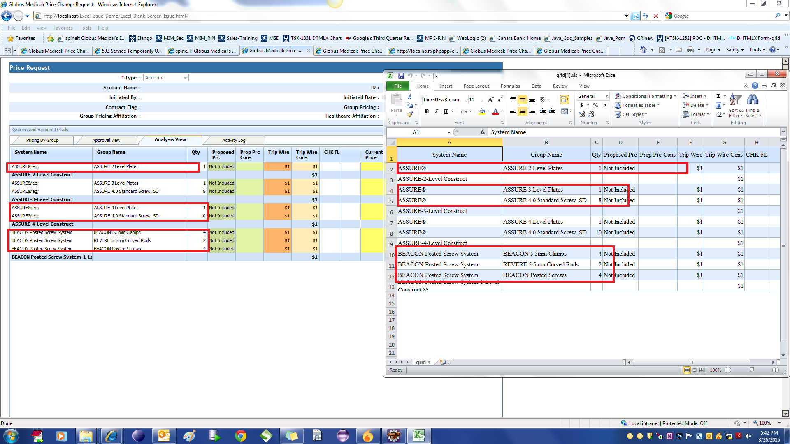Toggle Middle Align in Excel ribbon
Viewport: 790px width, 444px height.
[x=523, y=99]
